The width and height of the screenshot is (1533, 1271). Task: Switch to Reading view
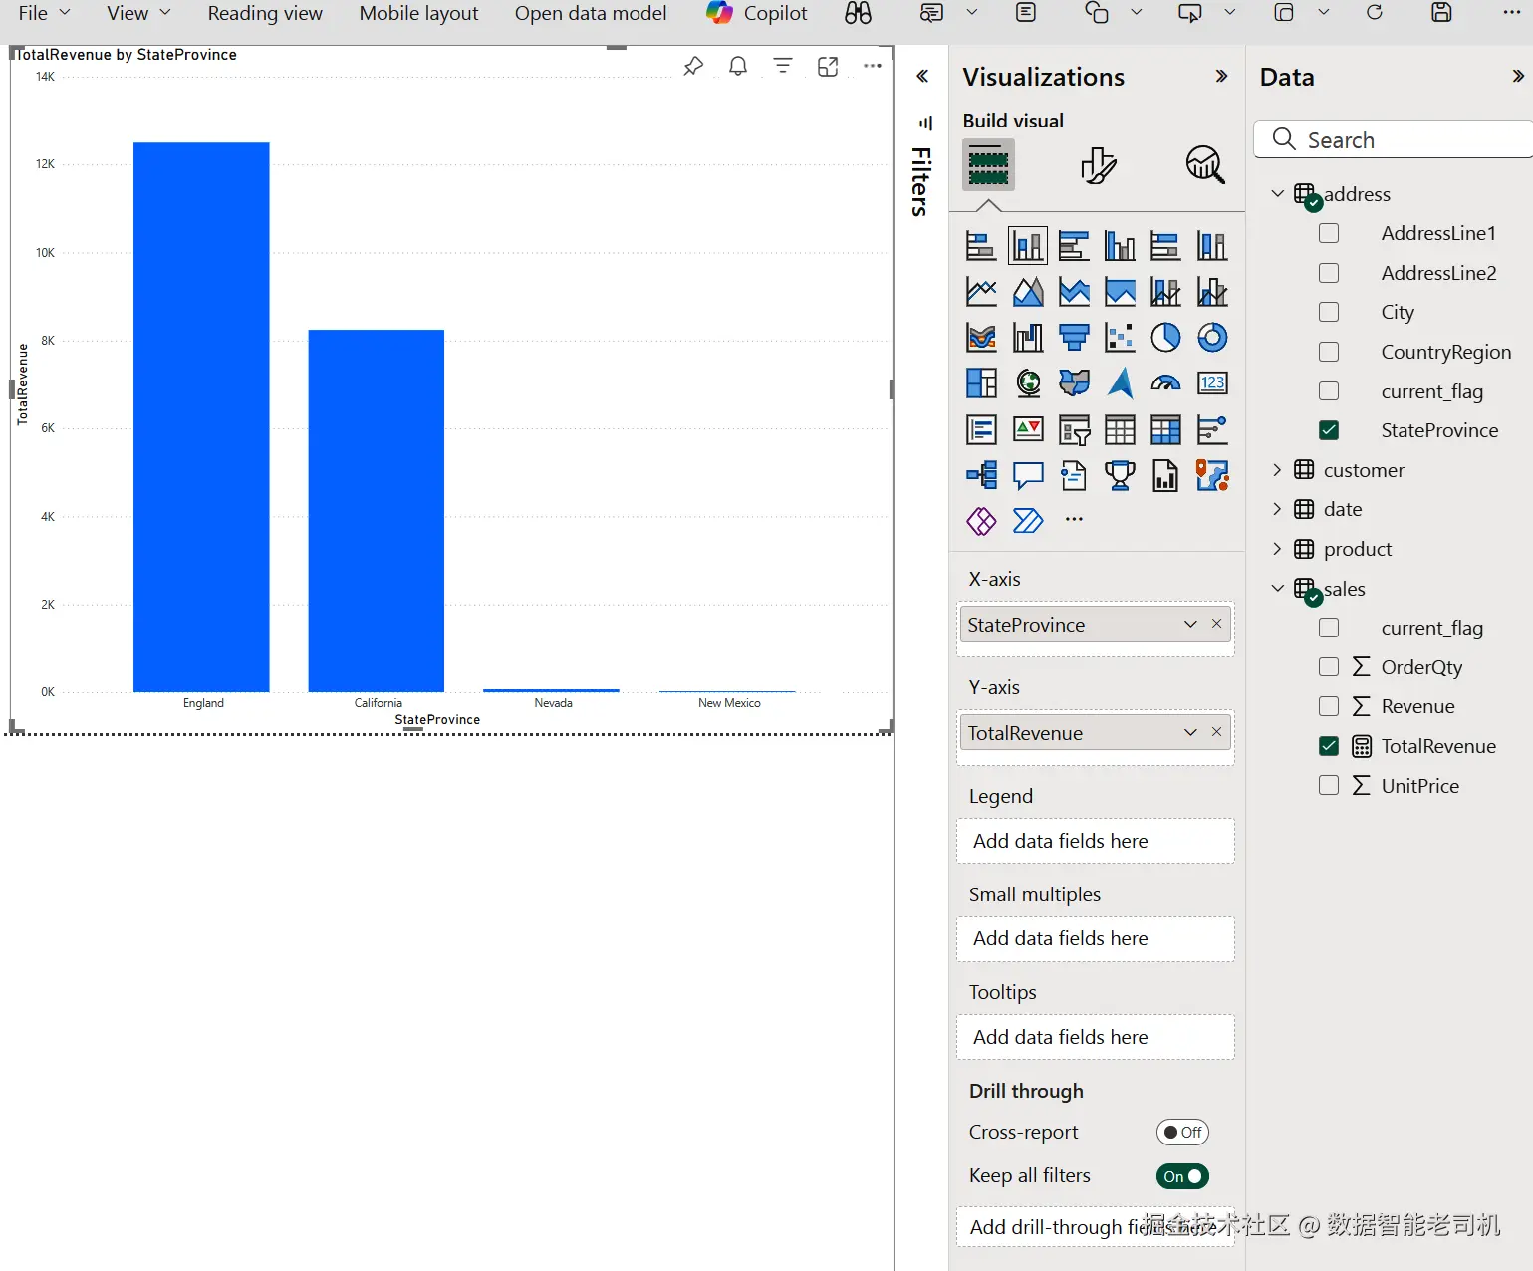coord(265,13)
